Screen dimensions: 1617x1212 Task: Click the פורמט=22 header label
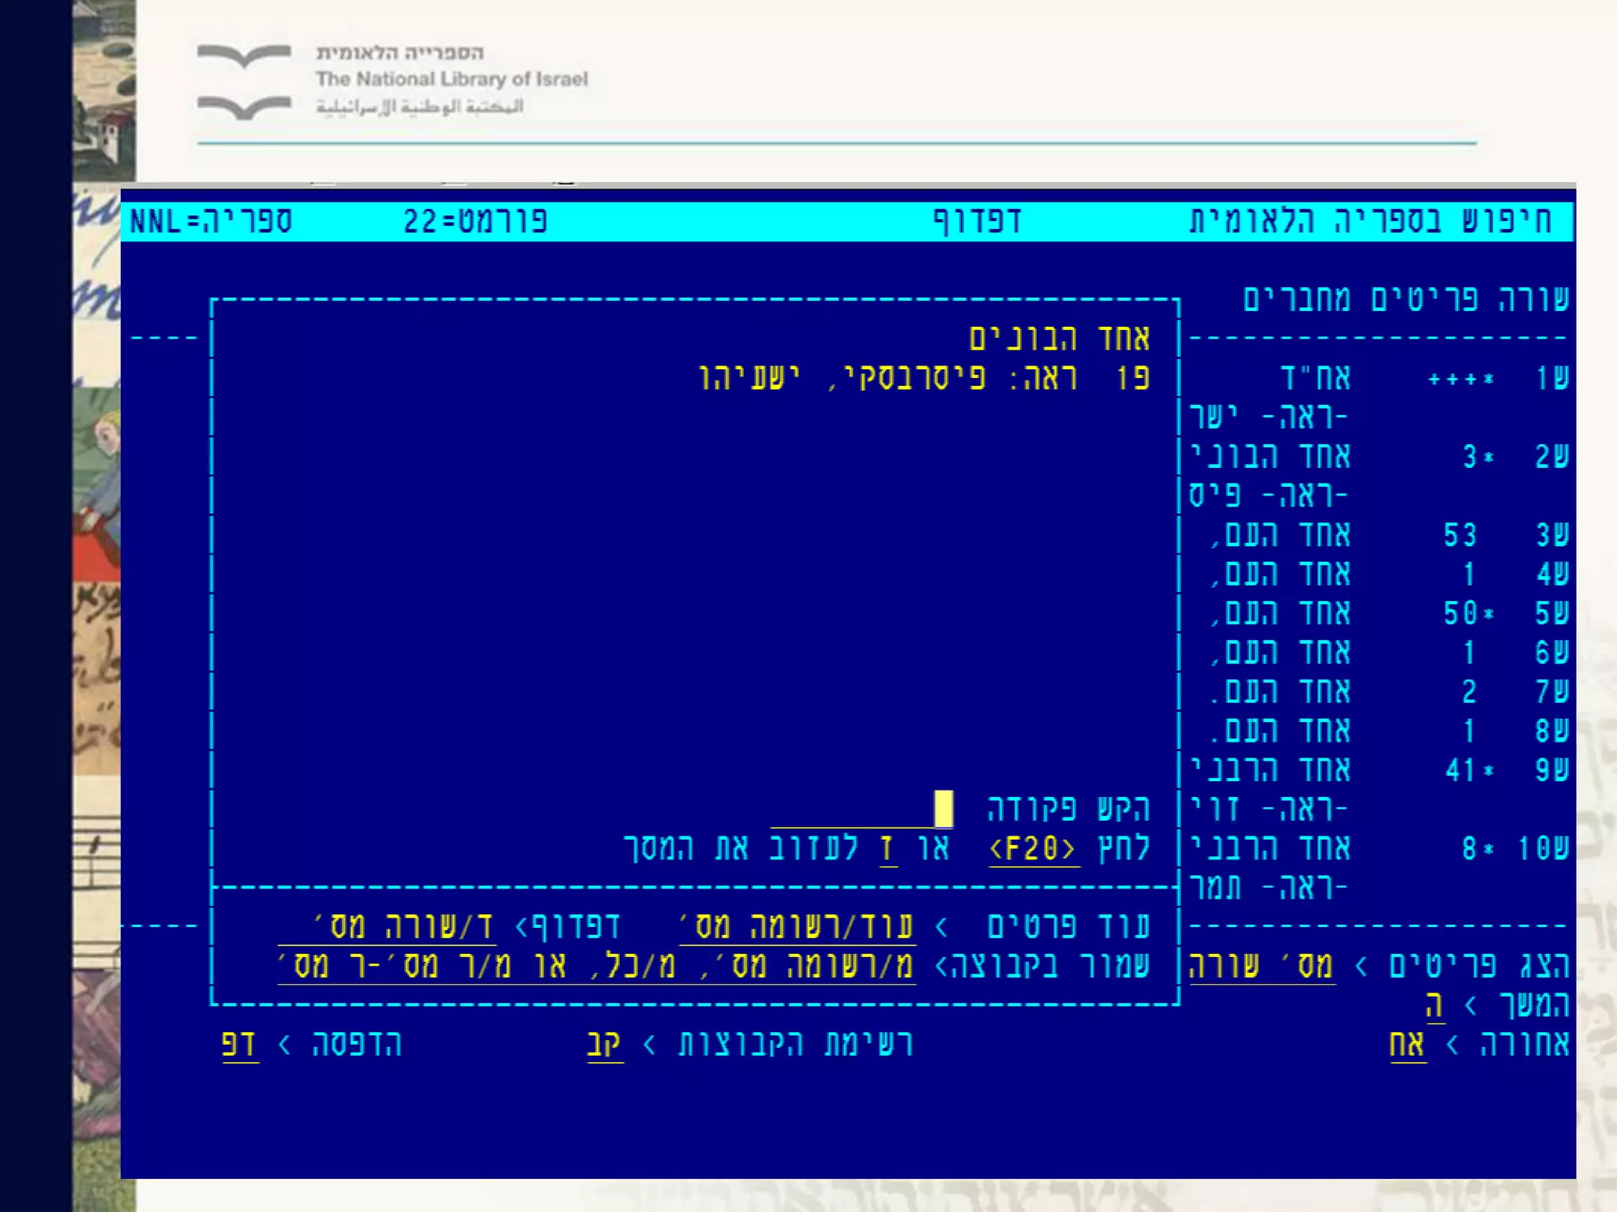pos(475,221)
